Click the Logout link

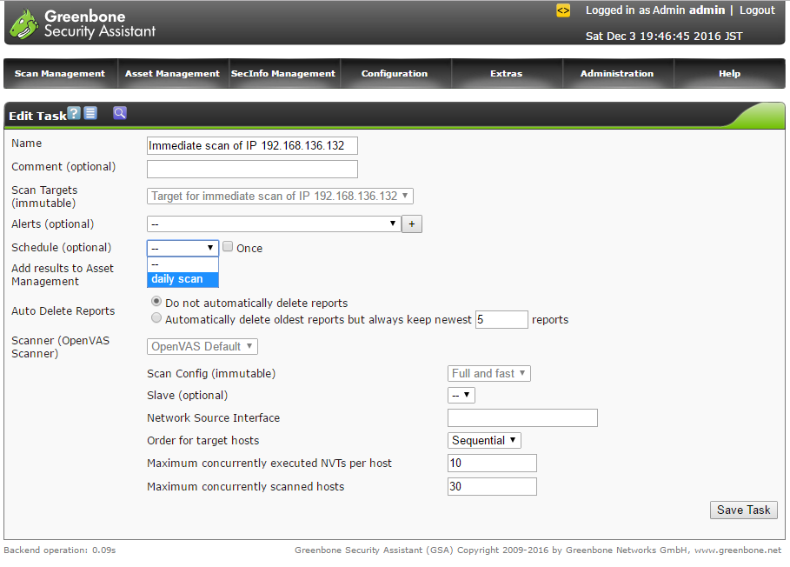[x=757, y=10]
